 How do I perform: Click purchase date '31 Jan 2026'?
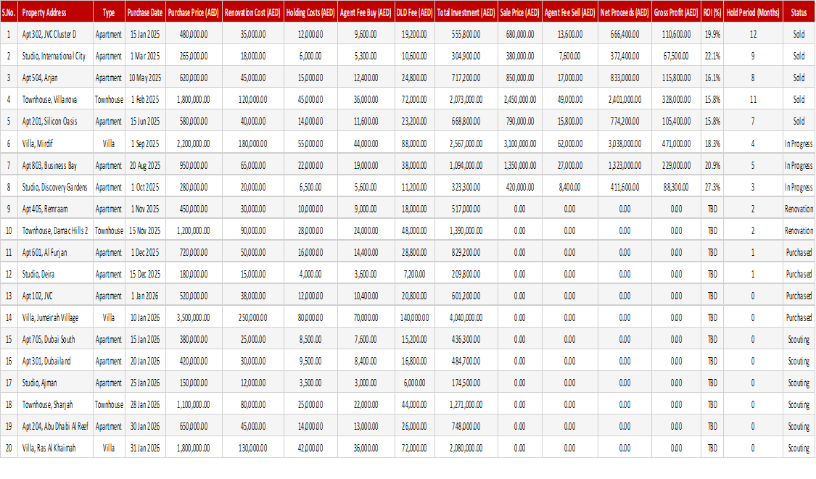(x=145, y=448)
